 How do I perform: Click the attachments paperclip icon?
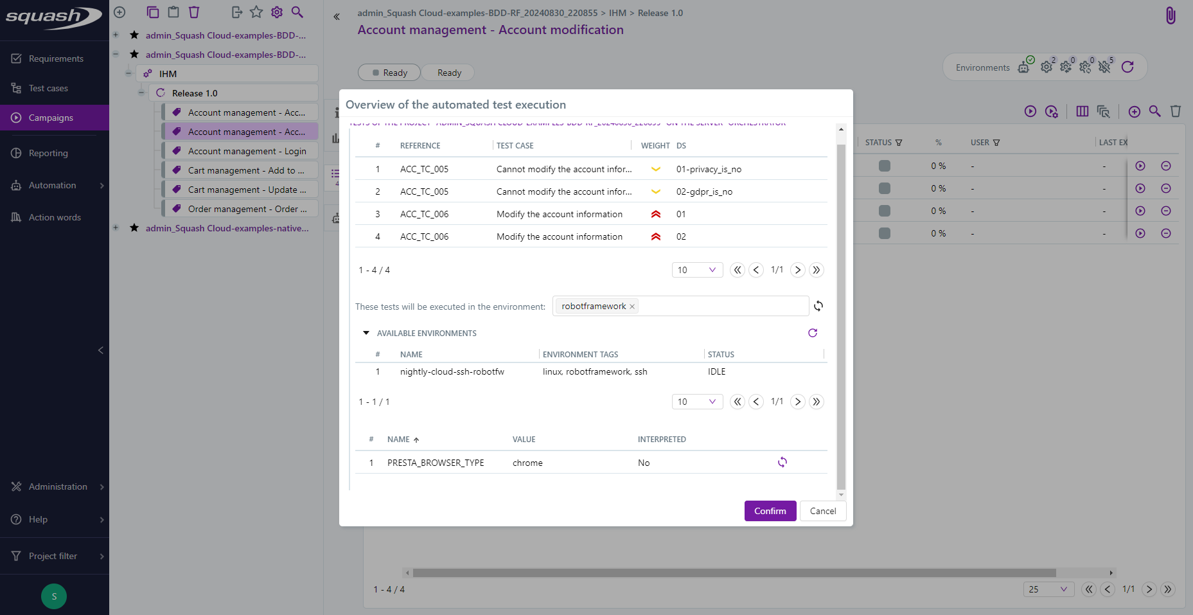point(1171,15)
